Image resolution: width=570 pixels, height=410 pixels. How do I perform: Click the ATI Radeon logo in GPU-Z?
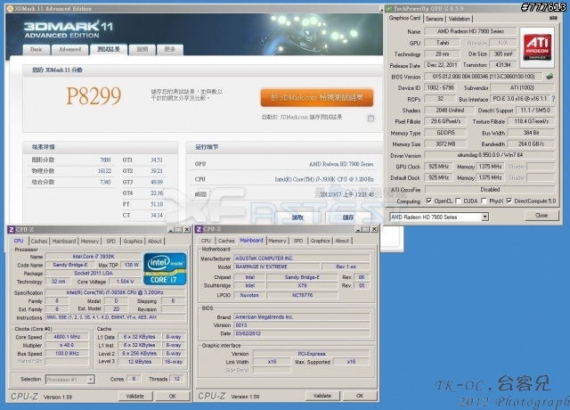coord(537,47)
